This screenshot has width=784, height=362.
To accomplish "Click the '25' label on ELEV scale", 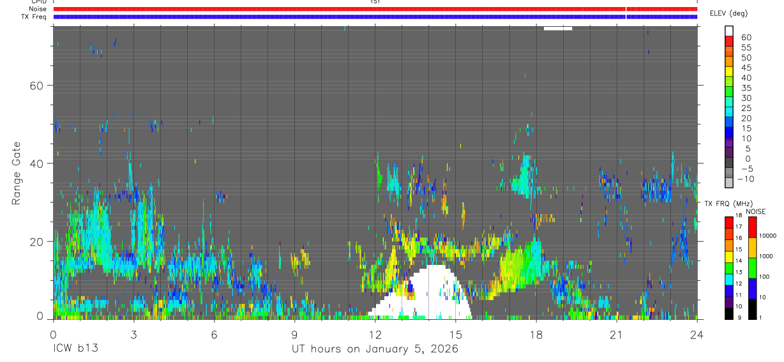I will 745,109.
